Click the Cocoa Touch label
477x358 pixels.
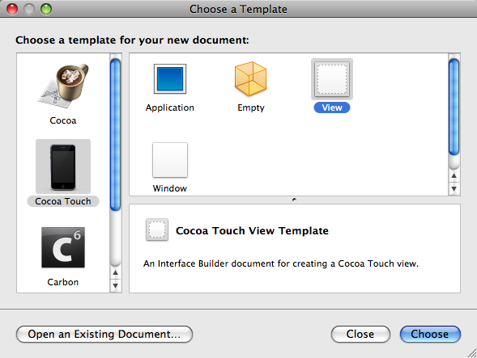point(63,201)
